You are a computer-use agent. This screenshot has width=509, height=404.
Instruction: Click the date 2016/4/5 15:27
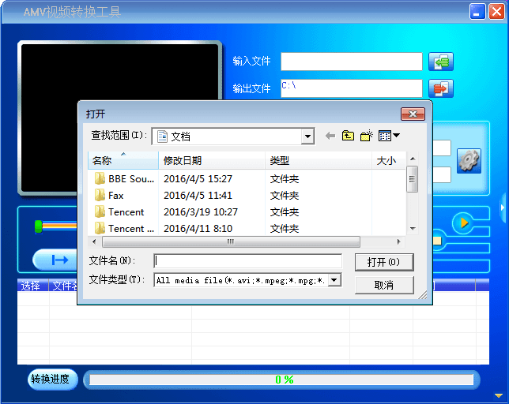pos(198,179)
